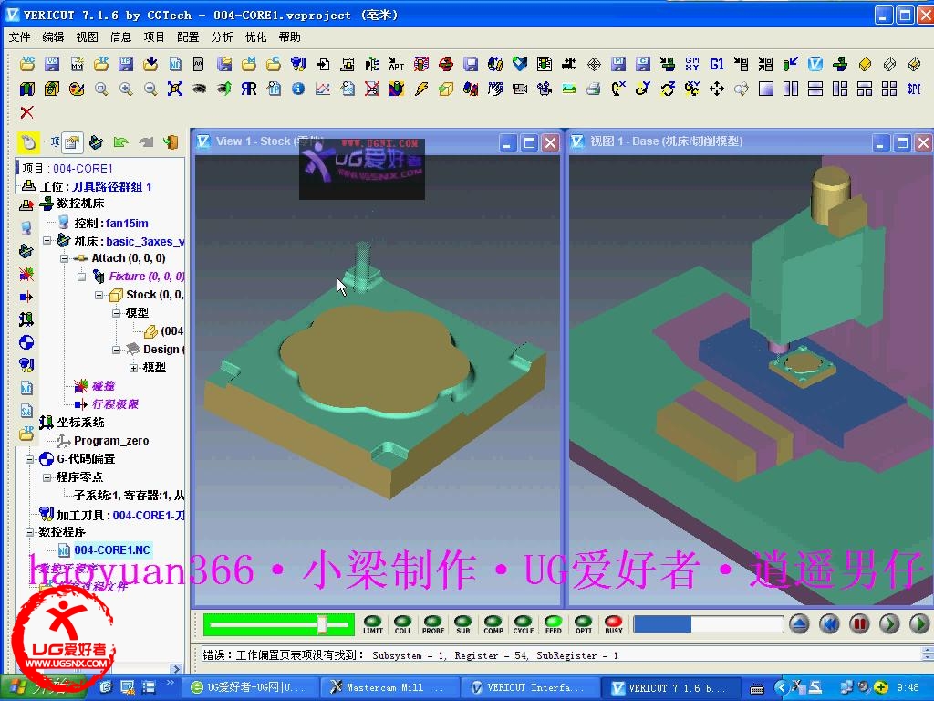Rotate about Z axis icon
The image size is (934, 701).
tap(667, 89)
